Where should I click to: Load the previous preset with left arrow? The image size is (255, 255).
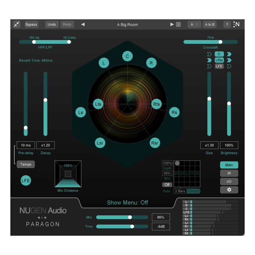83,25
